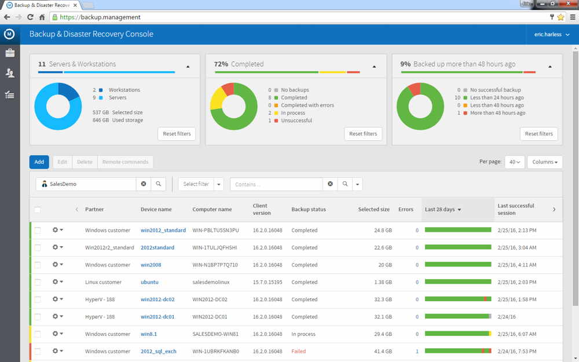
Task: Clear the Contains filter text field
Action: (x=330, y=184)
